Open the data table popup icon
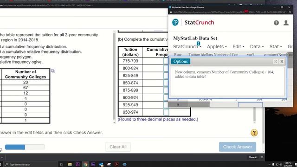 coord(53,71)
